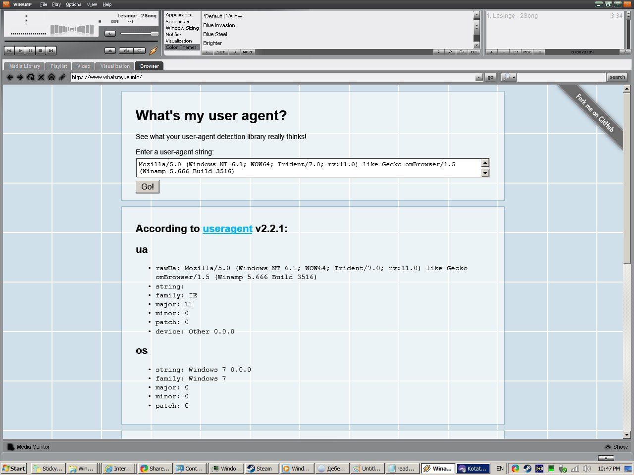Remove entry with playlist minus button
The width and height of the screenshot is (634, 475).
coord(504,52)
